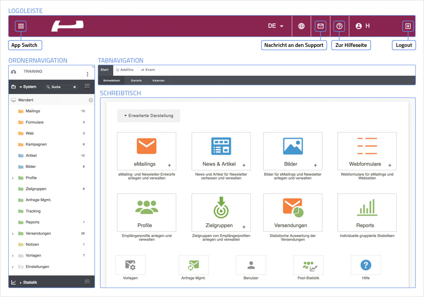Expand the Einstellungen folder arrow

pyautogui.click(x=13, y=267)
